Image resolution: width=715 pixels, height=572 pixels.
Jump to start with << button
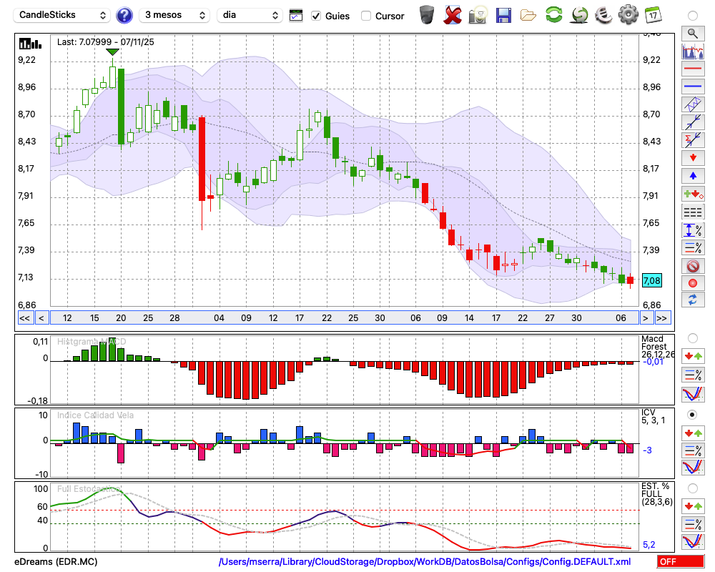[24, 318]
